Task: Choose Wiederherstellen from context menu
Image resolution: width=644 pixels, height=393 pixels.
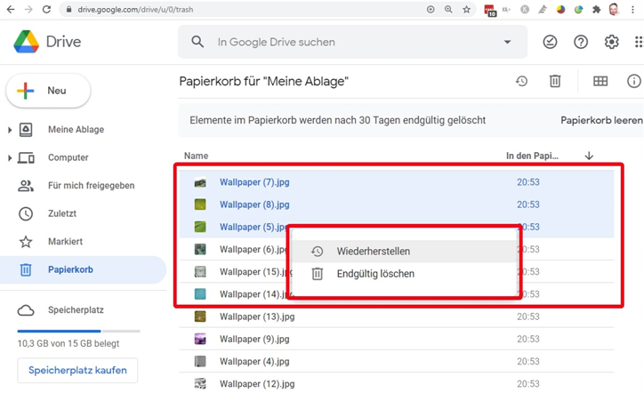Action: click(404, 251)
